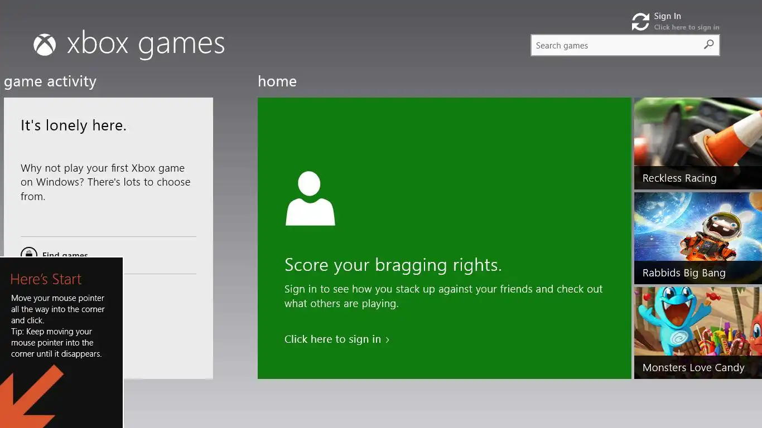Image resolution: width=762 pixels, height=428 pixels.
Task: Click 'Why not play your first Xbox game' text
Action: point(105,182)
